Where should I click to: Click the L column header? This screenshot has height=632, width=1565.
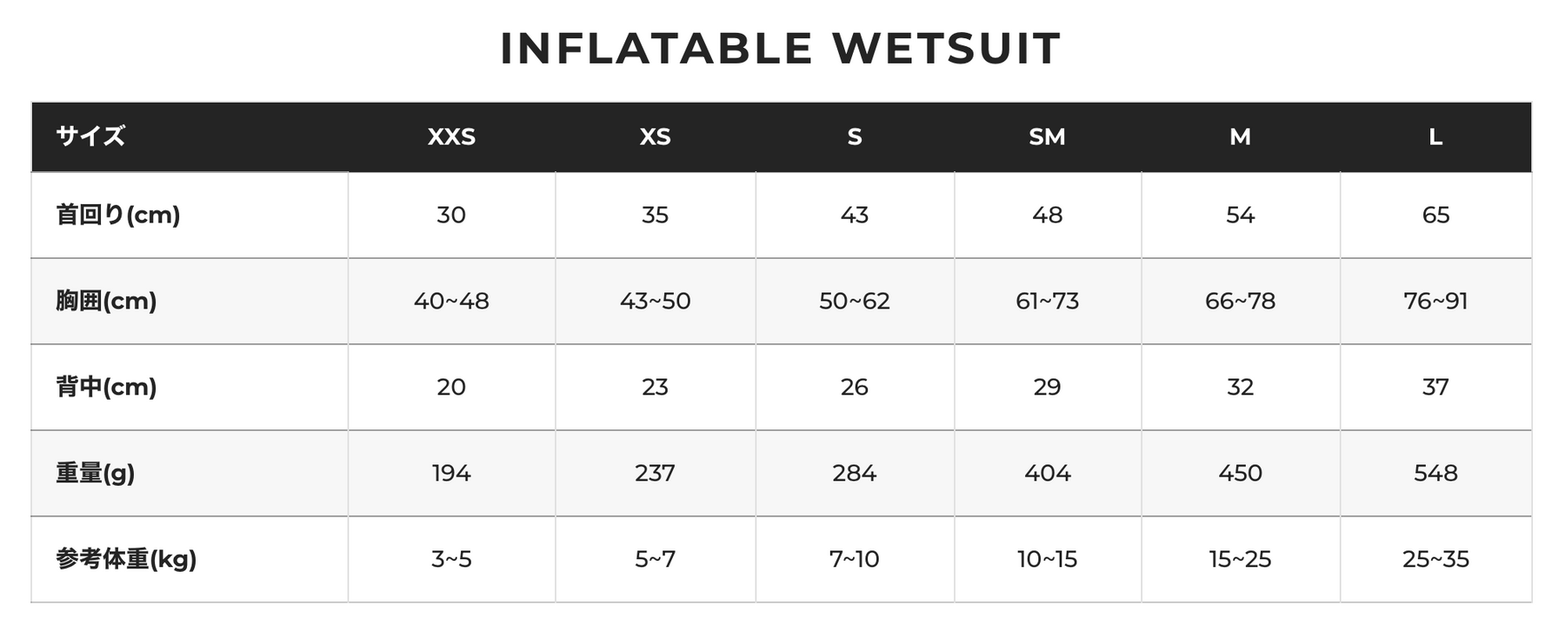click(x=1435, y=136)
